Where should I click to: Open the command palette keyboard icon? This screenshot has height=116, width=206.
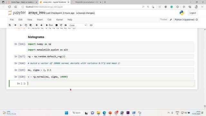click(91, 25)
